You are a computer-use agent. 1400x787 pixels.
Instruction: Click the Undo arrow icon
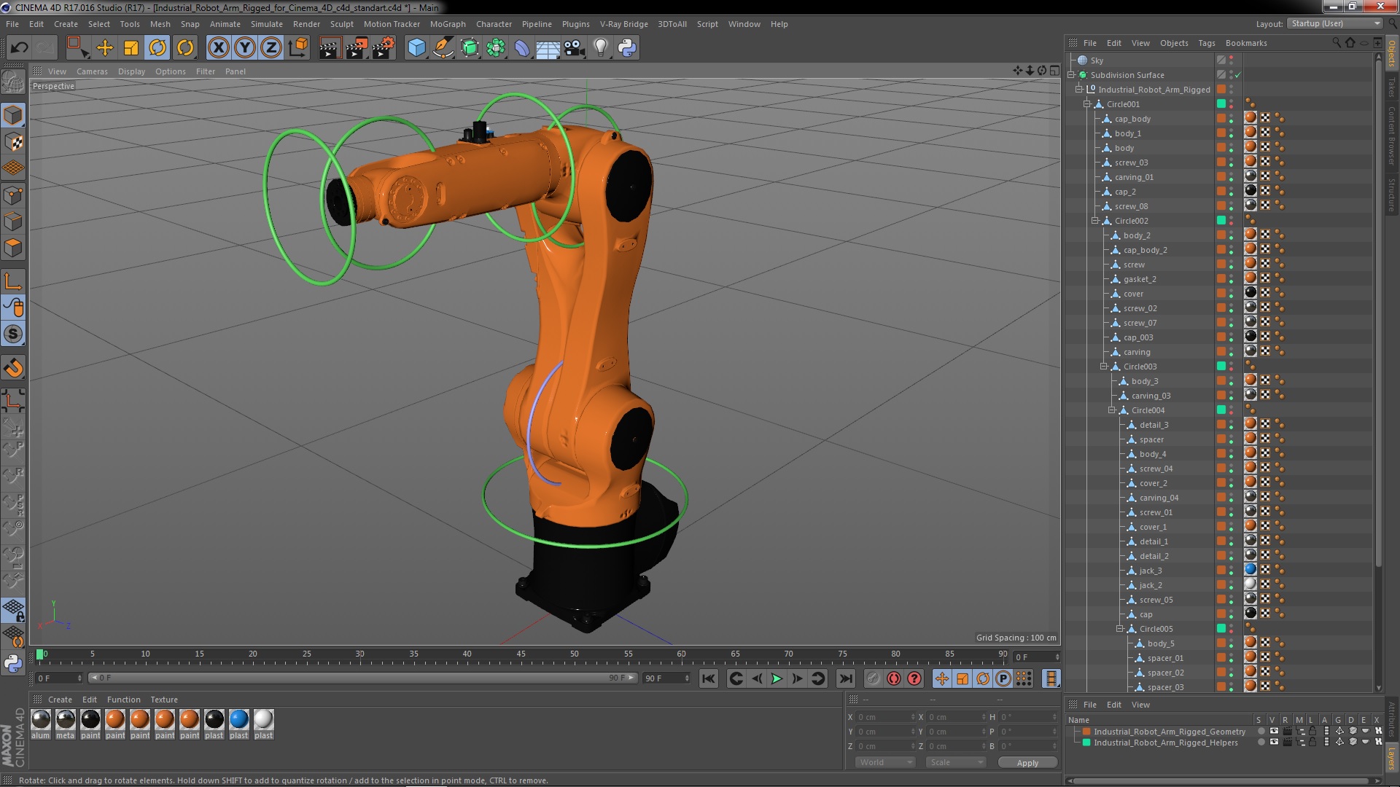coord(19,48)
